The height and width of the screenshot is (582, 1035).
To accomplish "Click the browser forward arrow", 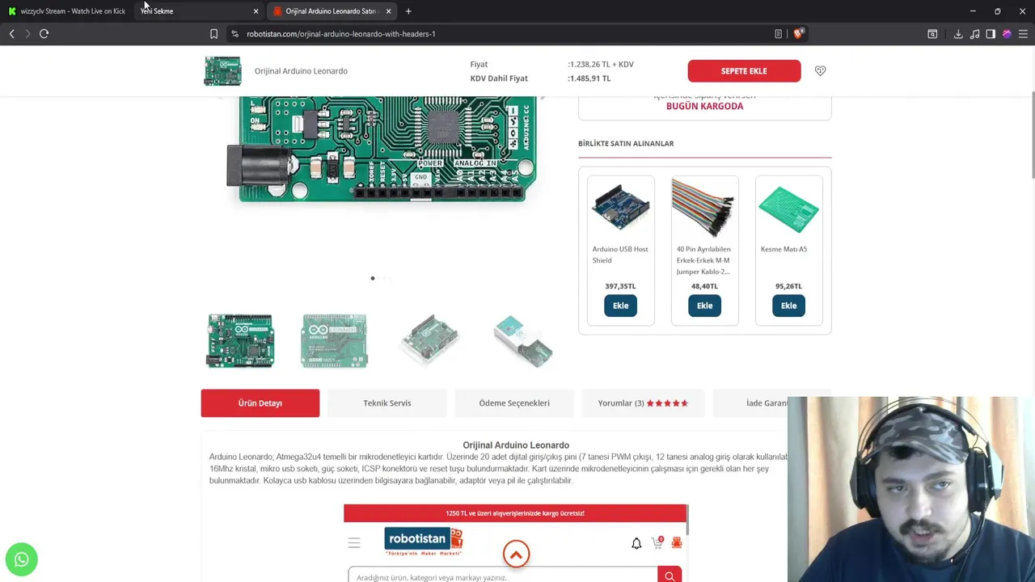I will (x=27, y=34).
